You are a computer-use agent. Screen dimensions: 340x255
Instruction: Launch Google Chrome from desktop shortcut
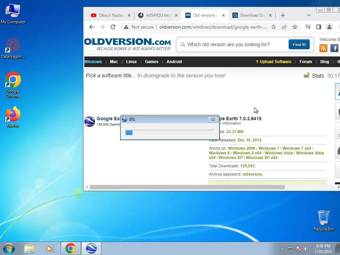13,85
